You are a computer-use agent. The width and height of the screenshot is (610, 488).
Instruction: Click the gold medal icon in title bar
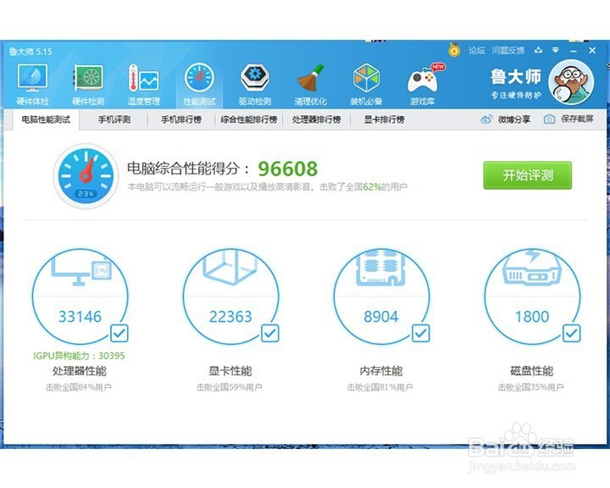tap(454, 49)
